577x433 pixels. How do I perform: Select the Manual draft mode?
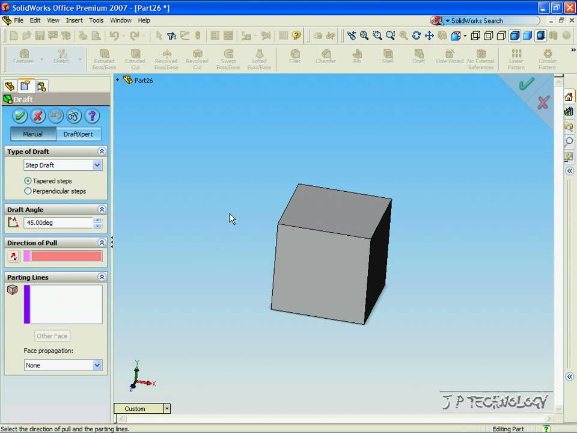click(33, 134)
